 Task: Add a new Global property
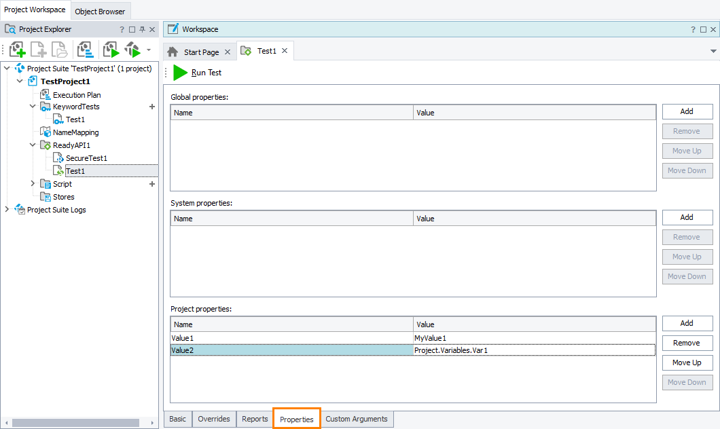click(687, 111)
